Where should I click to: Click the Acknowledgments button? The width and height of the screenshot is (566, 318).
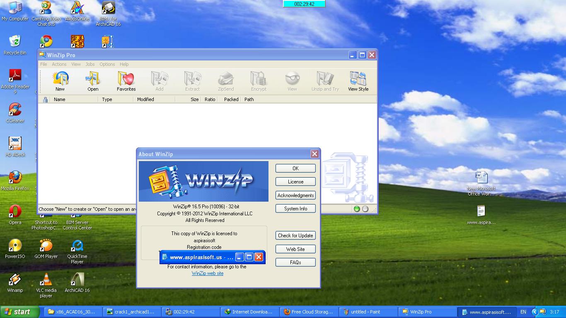click(295, 195)
